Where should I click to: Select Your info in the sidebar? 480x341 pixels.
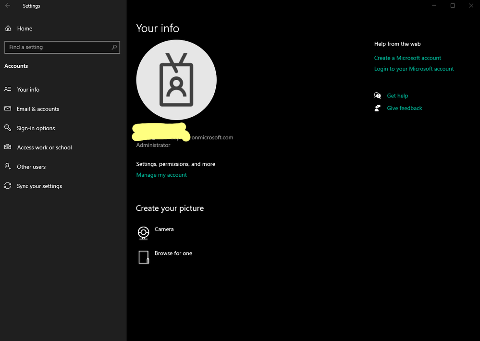(28, 89)
